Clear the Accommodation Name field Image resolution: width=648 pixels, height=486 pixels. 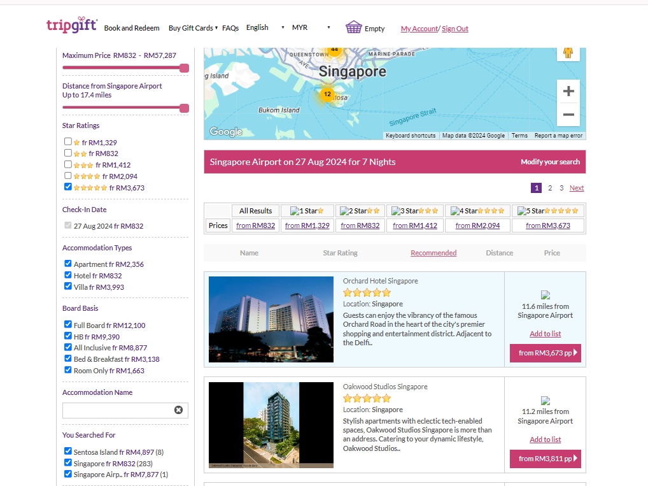click(x=178, y=410)
